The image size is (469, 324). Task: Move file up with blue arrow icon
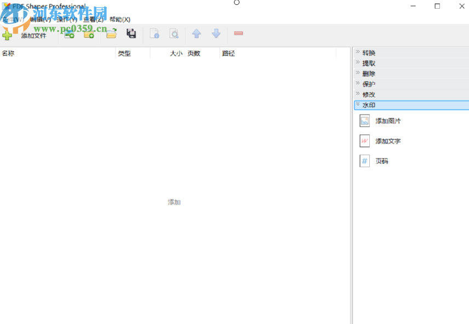196,33
